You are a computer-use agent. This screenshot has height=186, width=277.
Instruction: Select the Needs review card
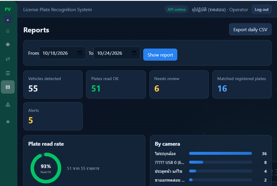point(179,84)
